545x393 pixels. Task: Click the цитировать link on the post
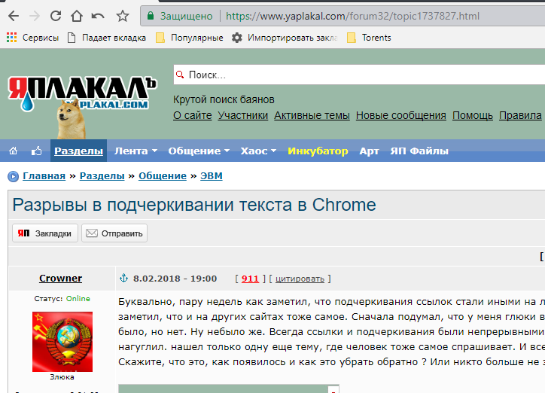pos(300,279)
